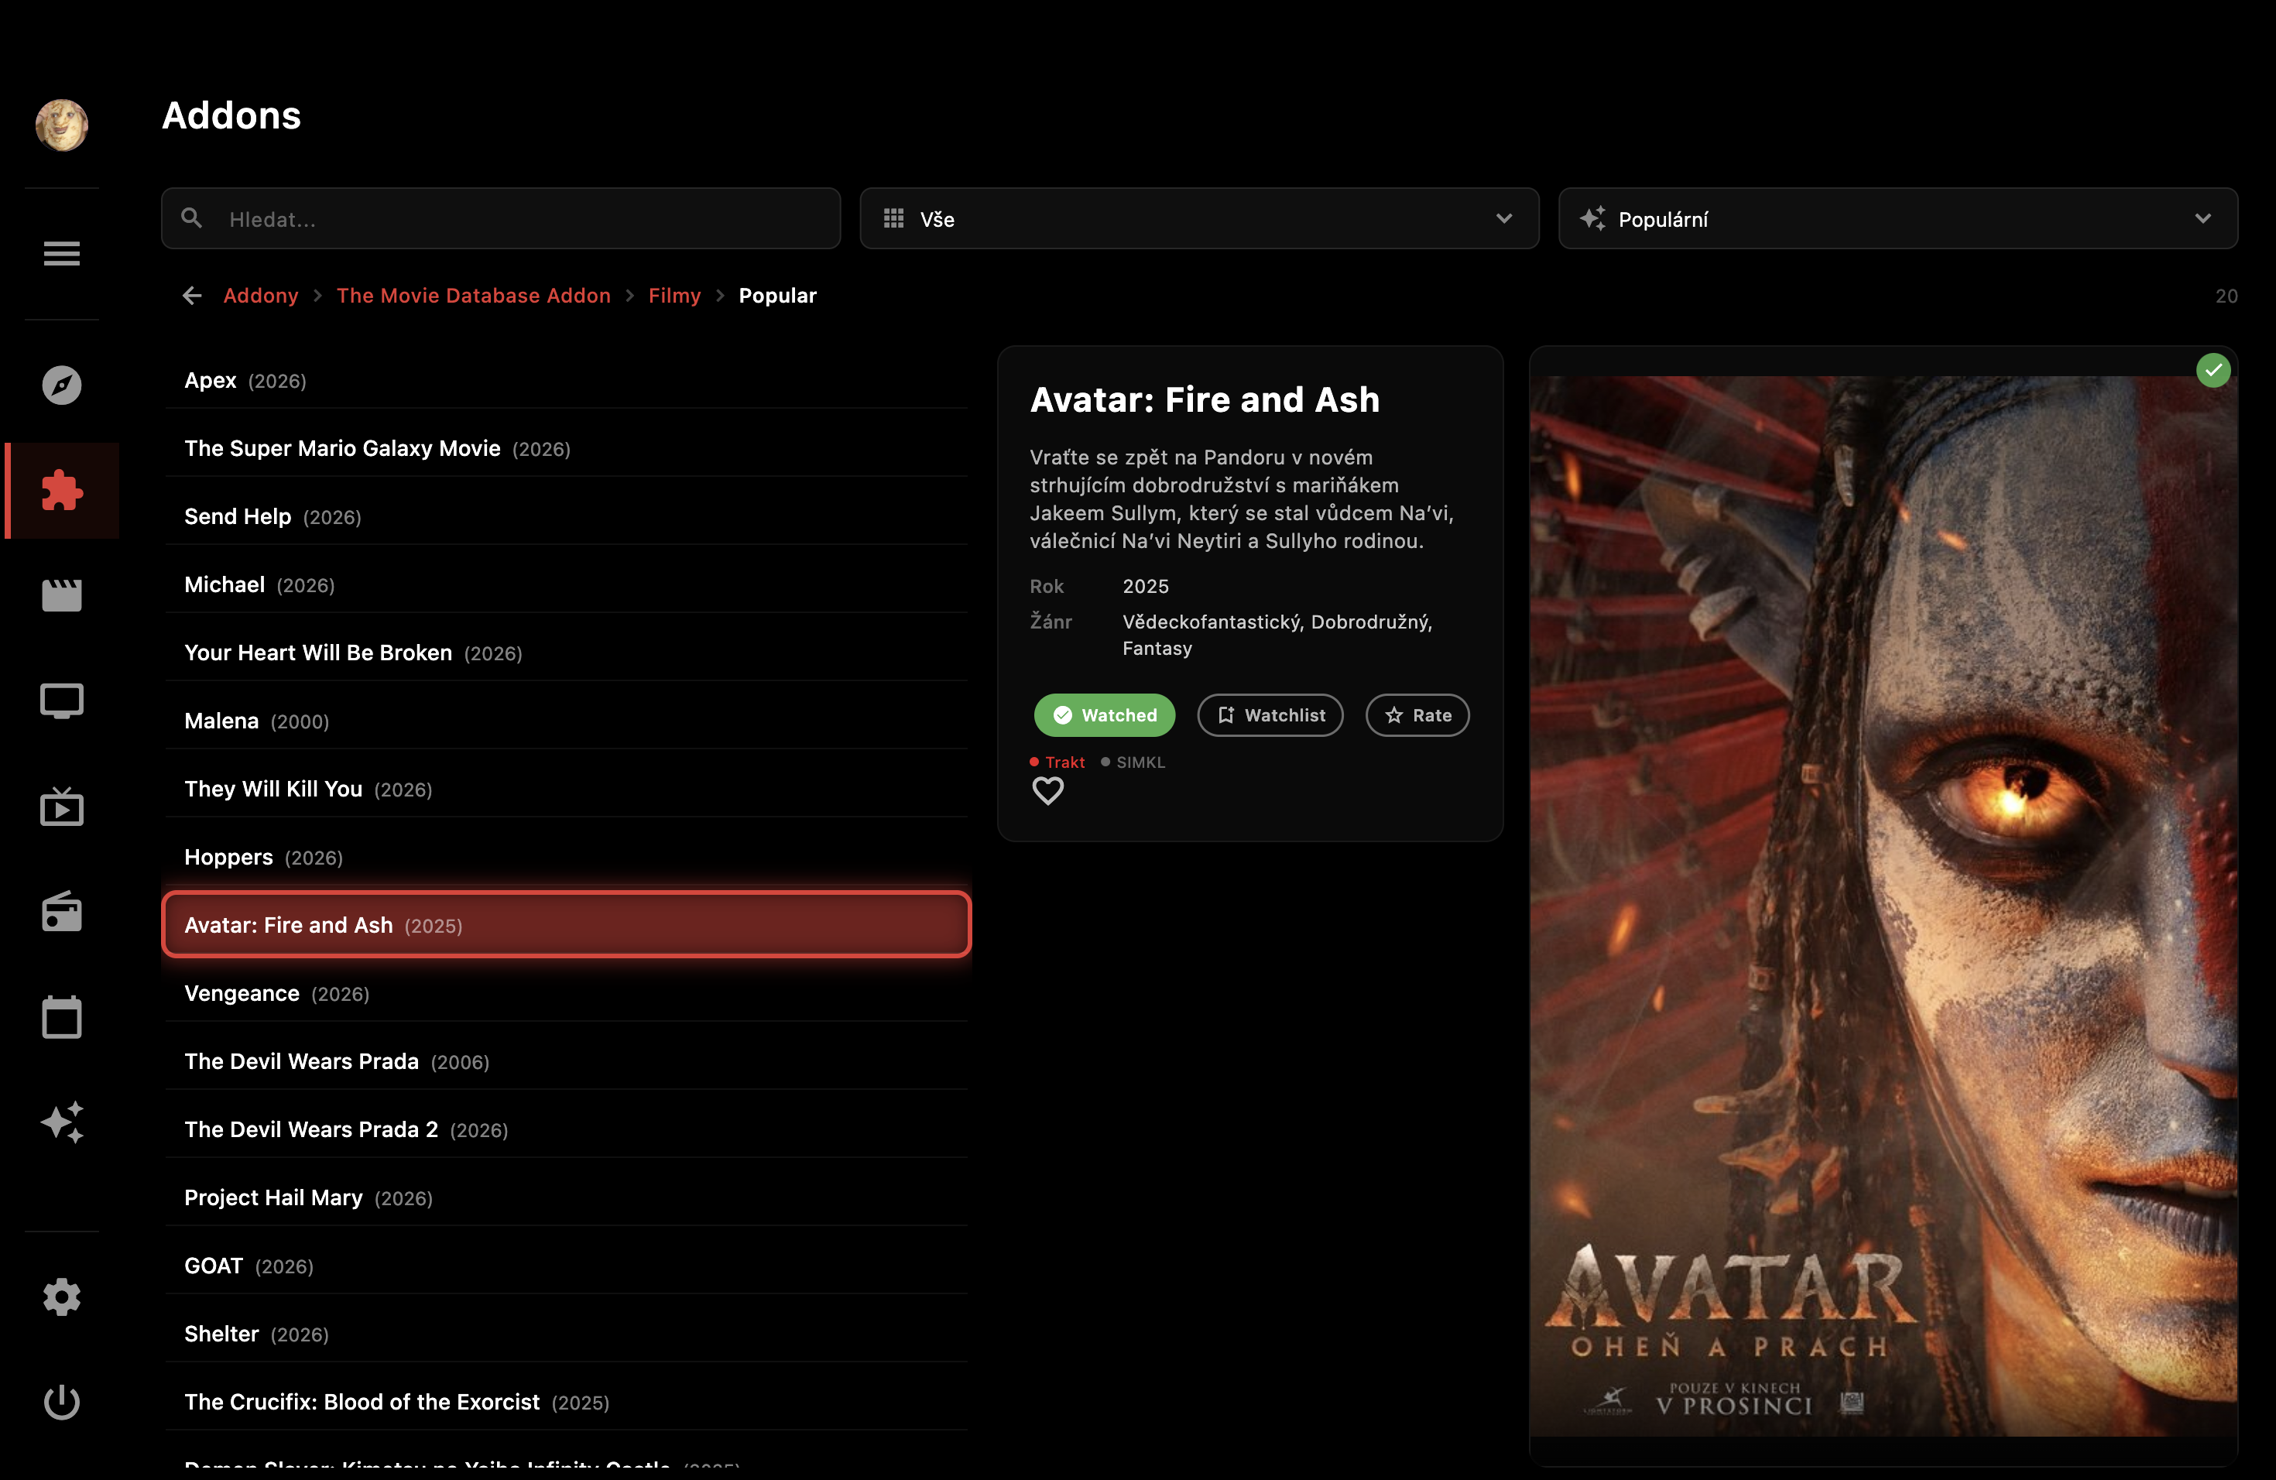
Task: Open the Live TV icon
Action: pos(61,806)
